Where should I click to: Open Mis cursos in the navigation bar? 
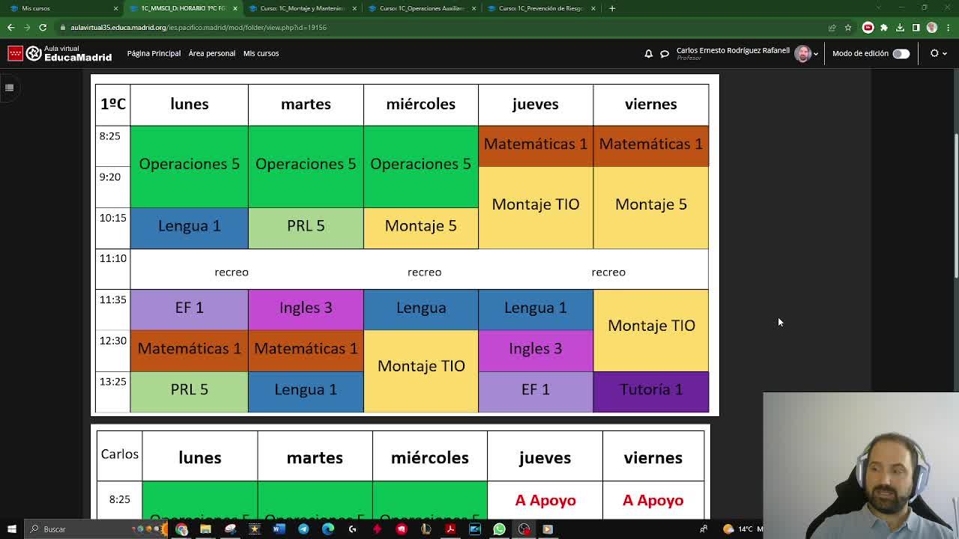click(261, 54)
